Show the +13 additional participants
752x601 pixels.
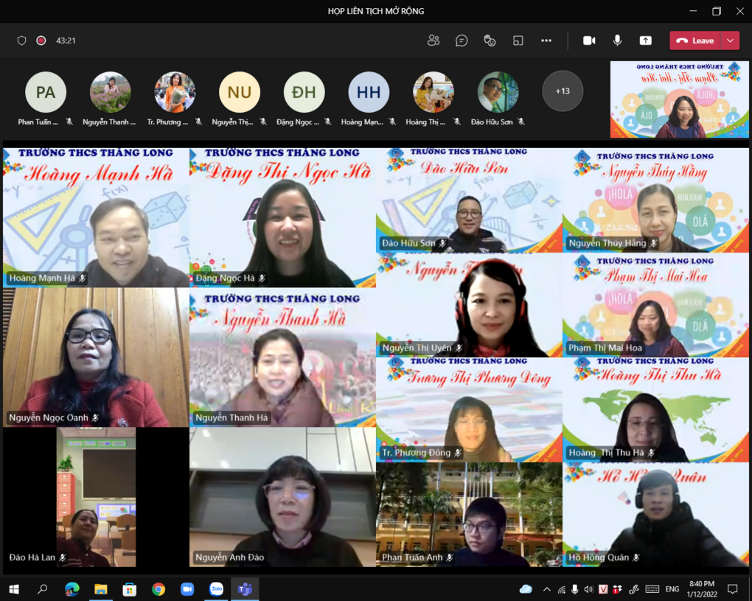[563, 91]
